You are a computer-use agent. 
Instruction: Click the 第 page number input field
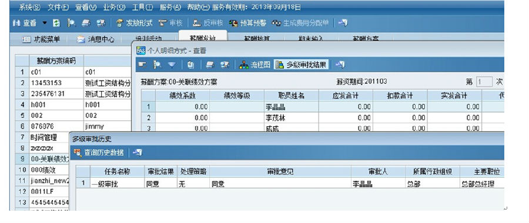point(484,82)
